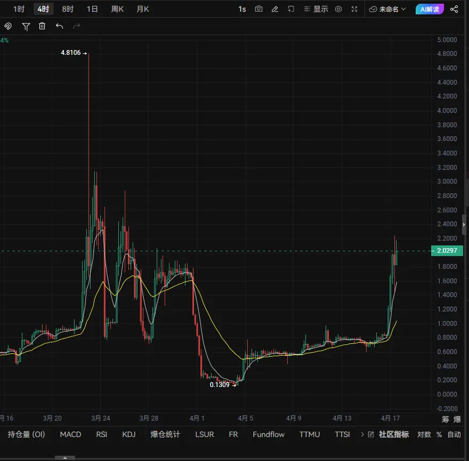
Task: Click the drawing eraser tool icon
Action: (8, 26)
